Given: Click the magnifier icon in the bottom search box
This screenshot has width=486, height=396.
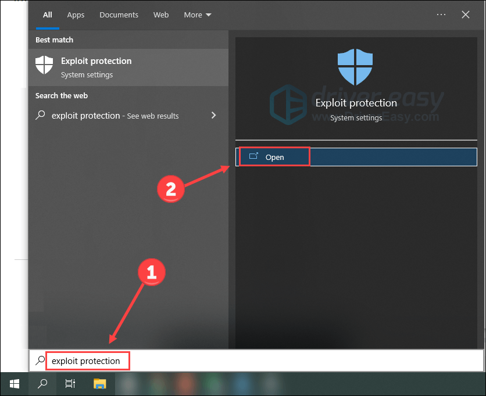Looking at the screenshot, I should (x=39, y=361).
